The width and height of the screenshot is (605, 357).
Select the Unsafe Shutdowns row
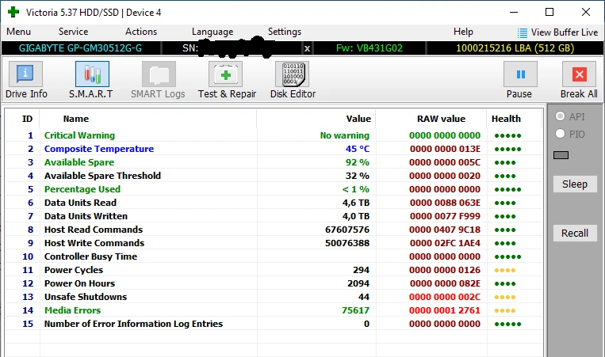274,297
